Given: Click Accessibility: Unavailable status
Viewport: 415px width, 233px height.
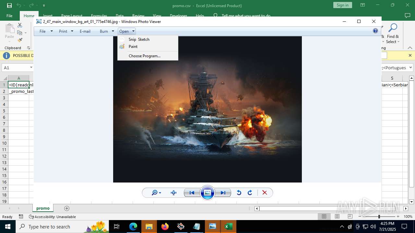Looking at the screenshot, I should point(52,217).
